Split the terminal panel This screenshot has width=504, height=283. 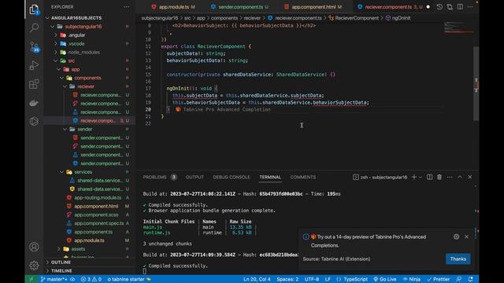tap(429, 177)
